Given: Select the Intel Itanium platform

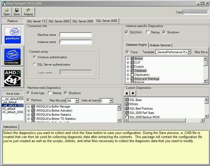Looking at the screenshot, I should tap(12, 57).
